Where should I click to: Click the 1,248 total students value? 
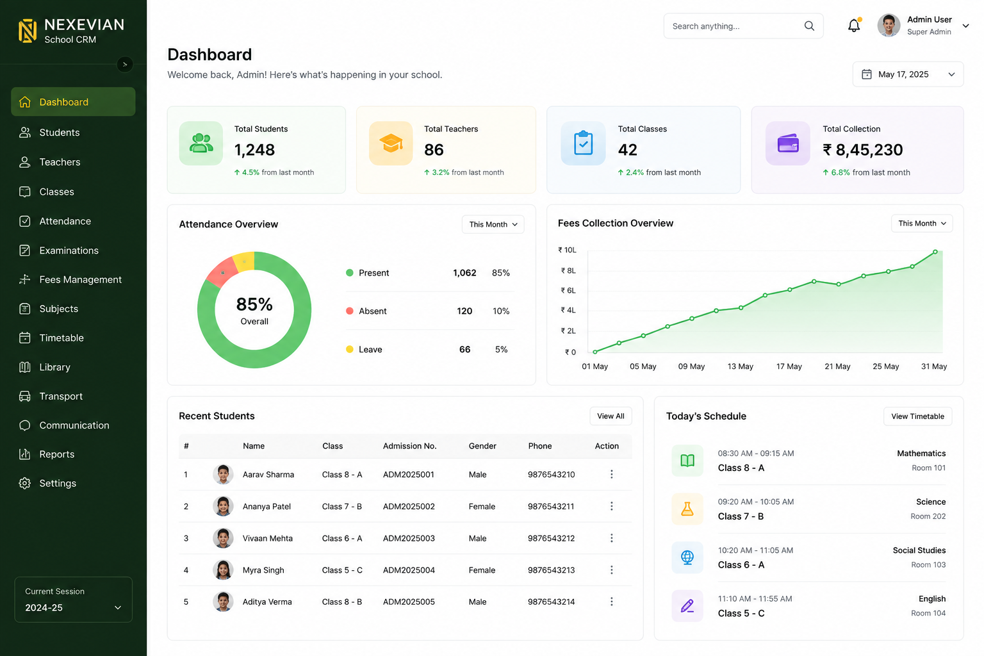[254, 150]
